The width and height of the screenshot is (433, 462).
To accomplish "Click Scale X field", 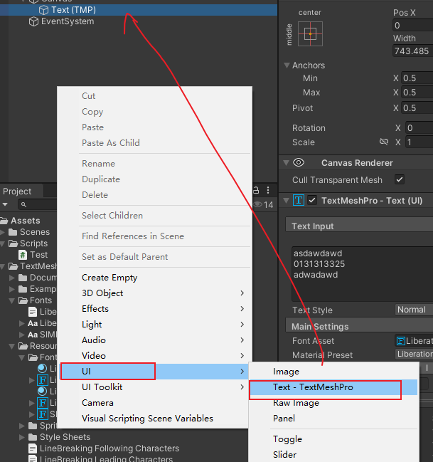I will [x=419, y=142].
